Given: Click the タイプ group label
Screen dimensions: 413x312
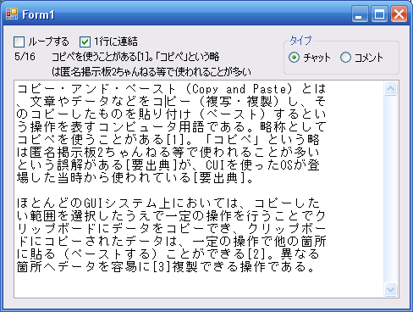Looking at the screenshot, I should click(x=300, y=41).
